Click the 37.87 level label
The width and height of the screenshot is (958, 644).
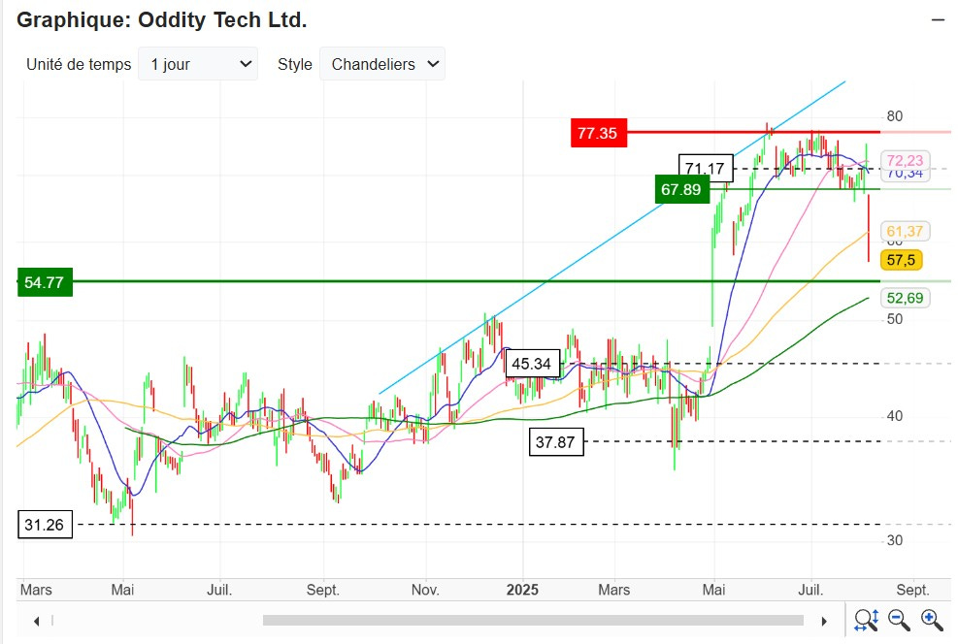point(556,442)
